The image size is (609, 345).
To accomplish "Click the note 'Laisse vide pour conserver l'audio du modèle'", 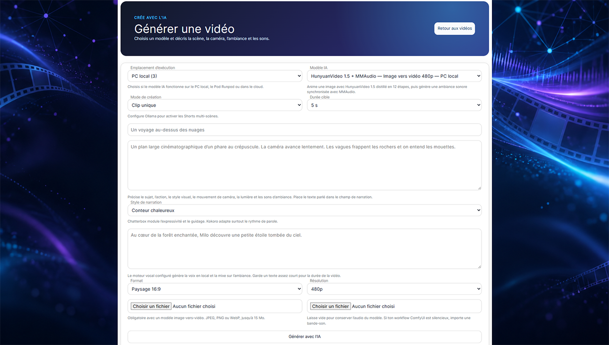I will (389, 320).
